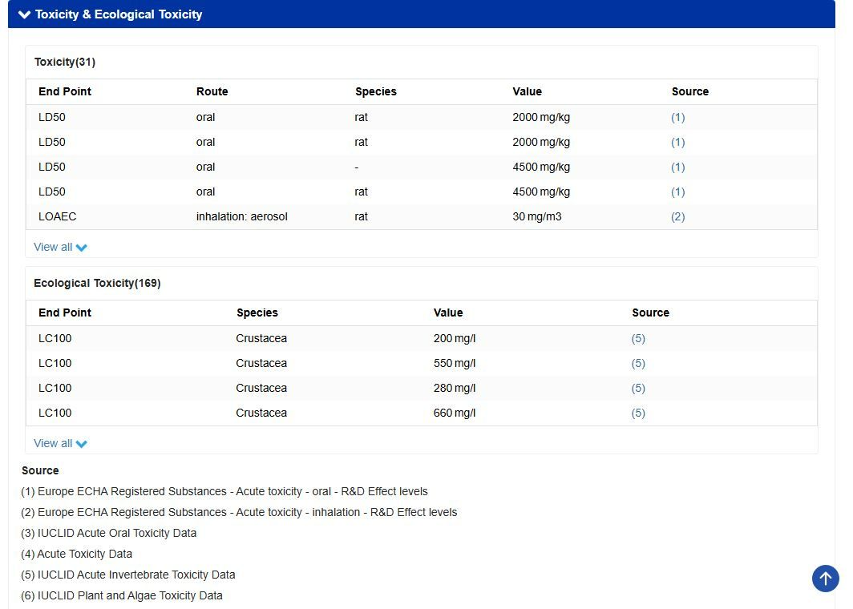Select the 660 mg/l value cell

coord(455,413)
